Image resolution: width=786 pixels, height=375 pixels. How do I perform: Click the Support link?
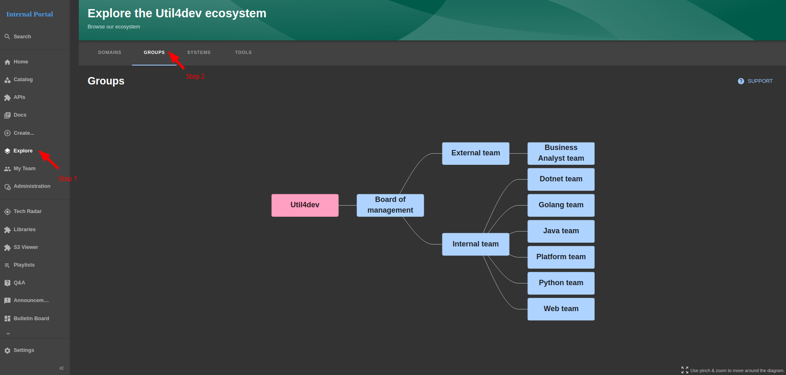755,81
